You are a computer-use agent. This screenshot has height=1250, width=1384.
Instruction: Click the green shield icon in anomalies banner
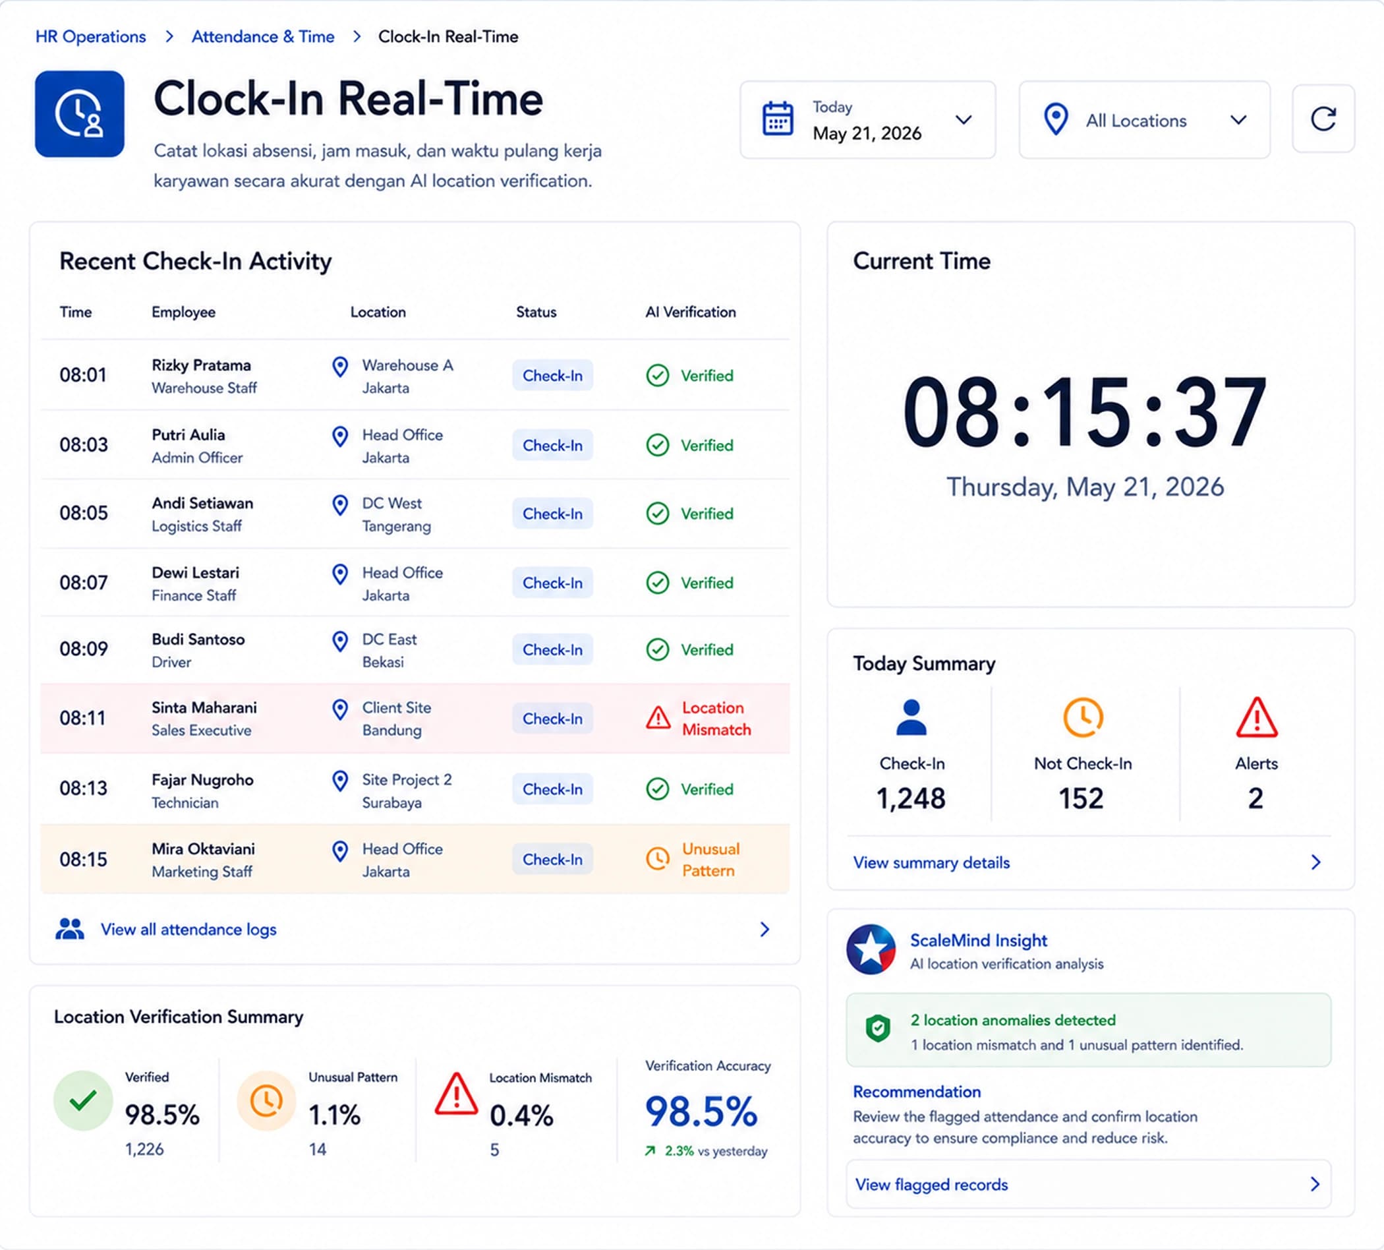click(877, 1028)
